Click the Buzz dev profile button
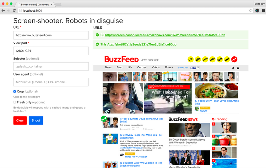Screen dimensions: 266x168 coord(259,4)
